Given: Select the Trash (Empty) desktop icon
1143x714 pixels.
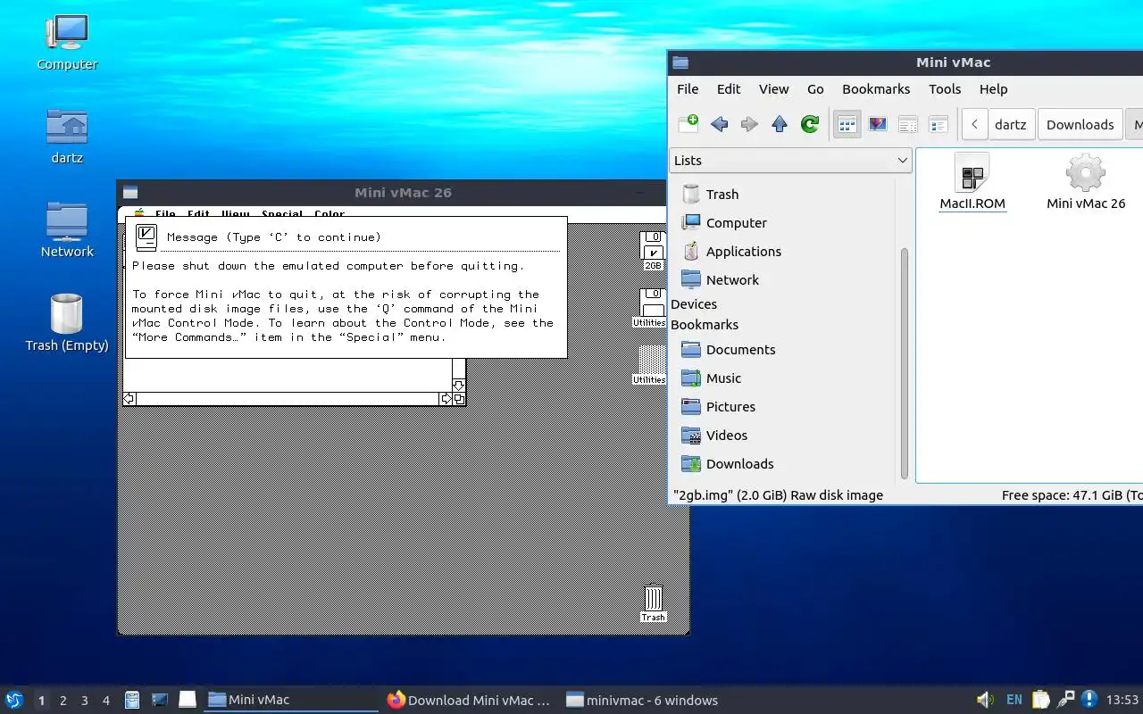Looking at the screenshot, I should pyautogui.click(x=67, y=322).
